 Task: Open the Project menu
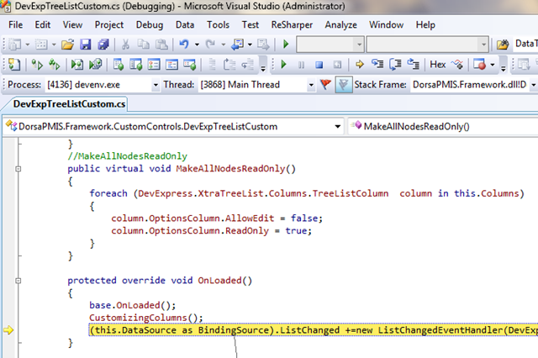(109, 24)
